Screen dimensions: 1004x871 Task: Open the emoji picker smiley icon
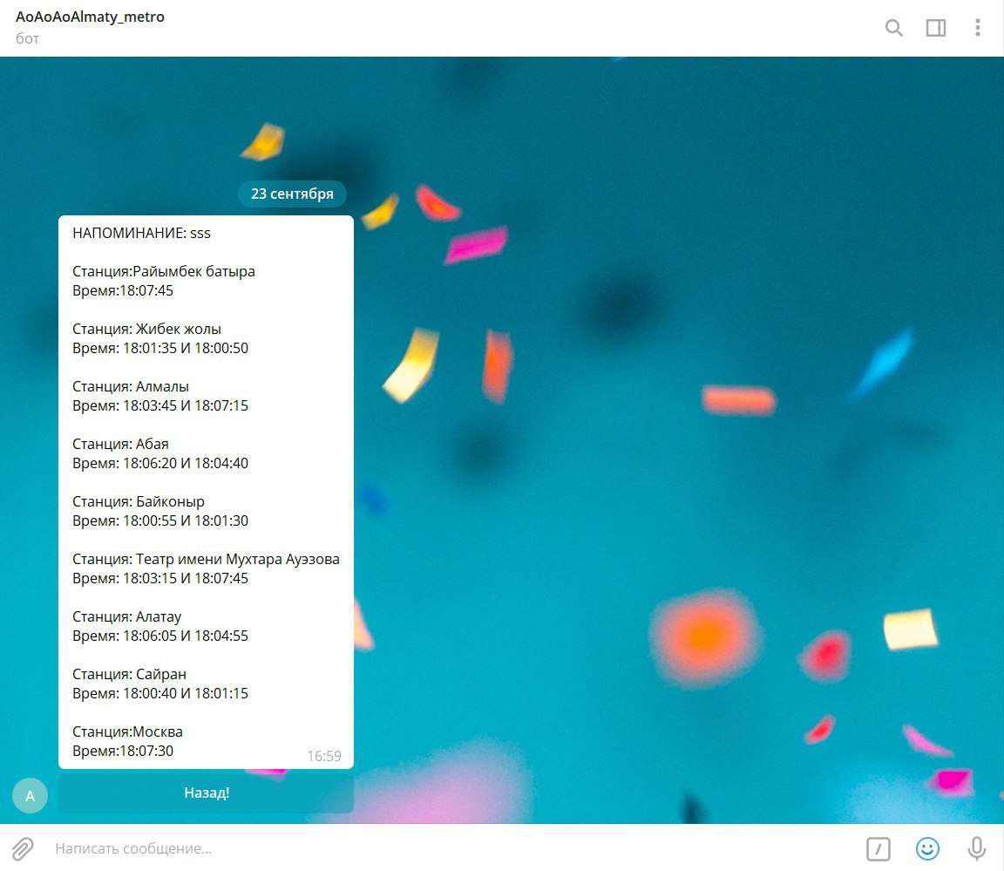927,848
